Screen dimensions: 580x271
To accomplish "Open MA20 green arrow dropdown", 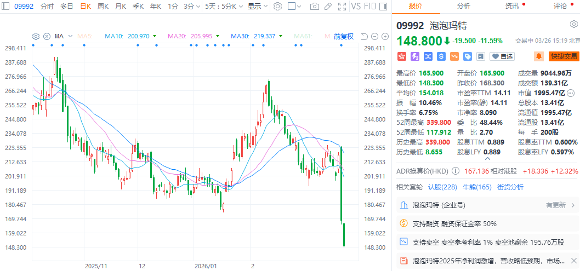I will coord(218,36).
